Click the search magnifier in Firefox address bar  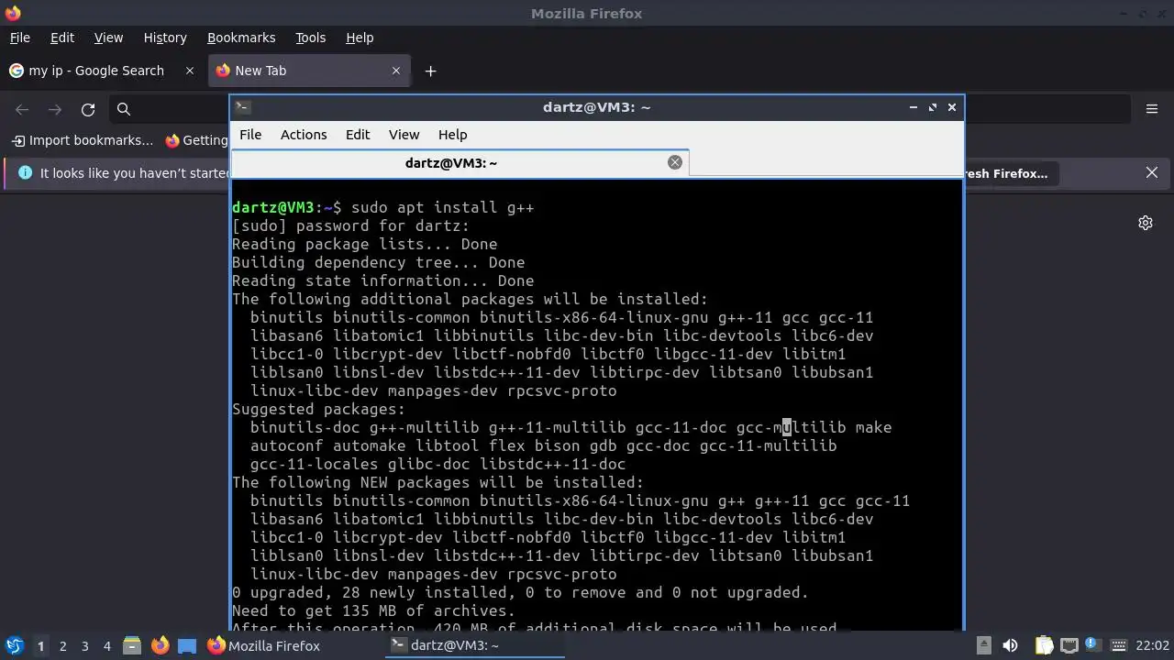click(124, 109)
